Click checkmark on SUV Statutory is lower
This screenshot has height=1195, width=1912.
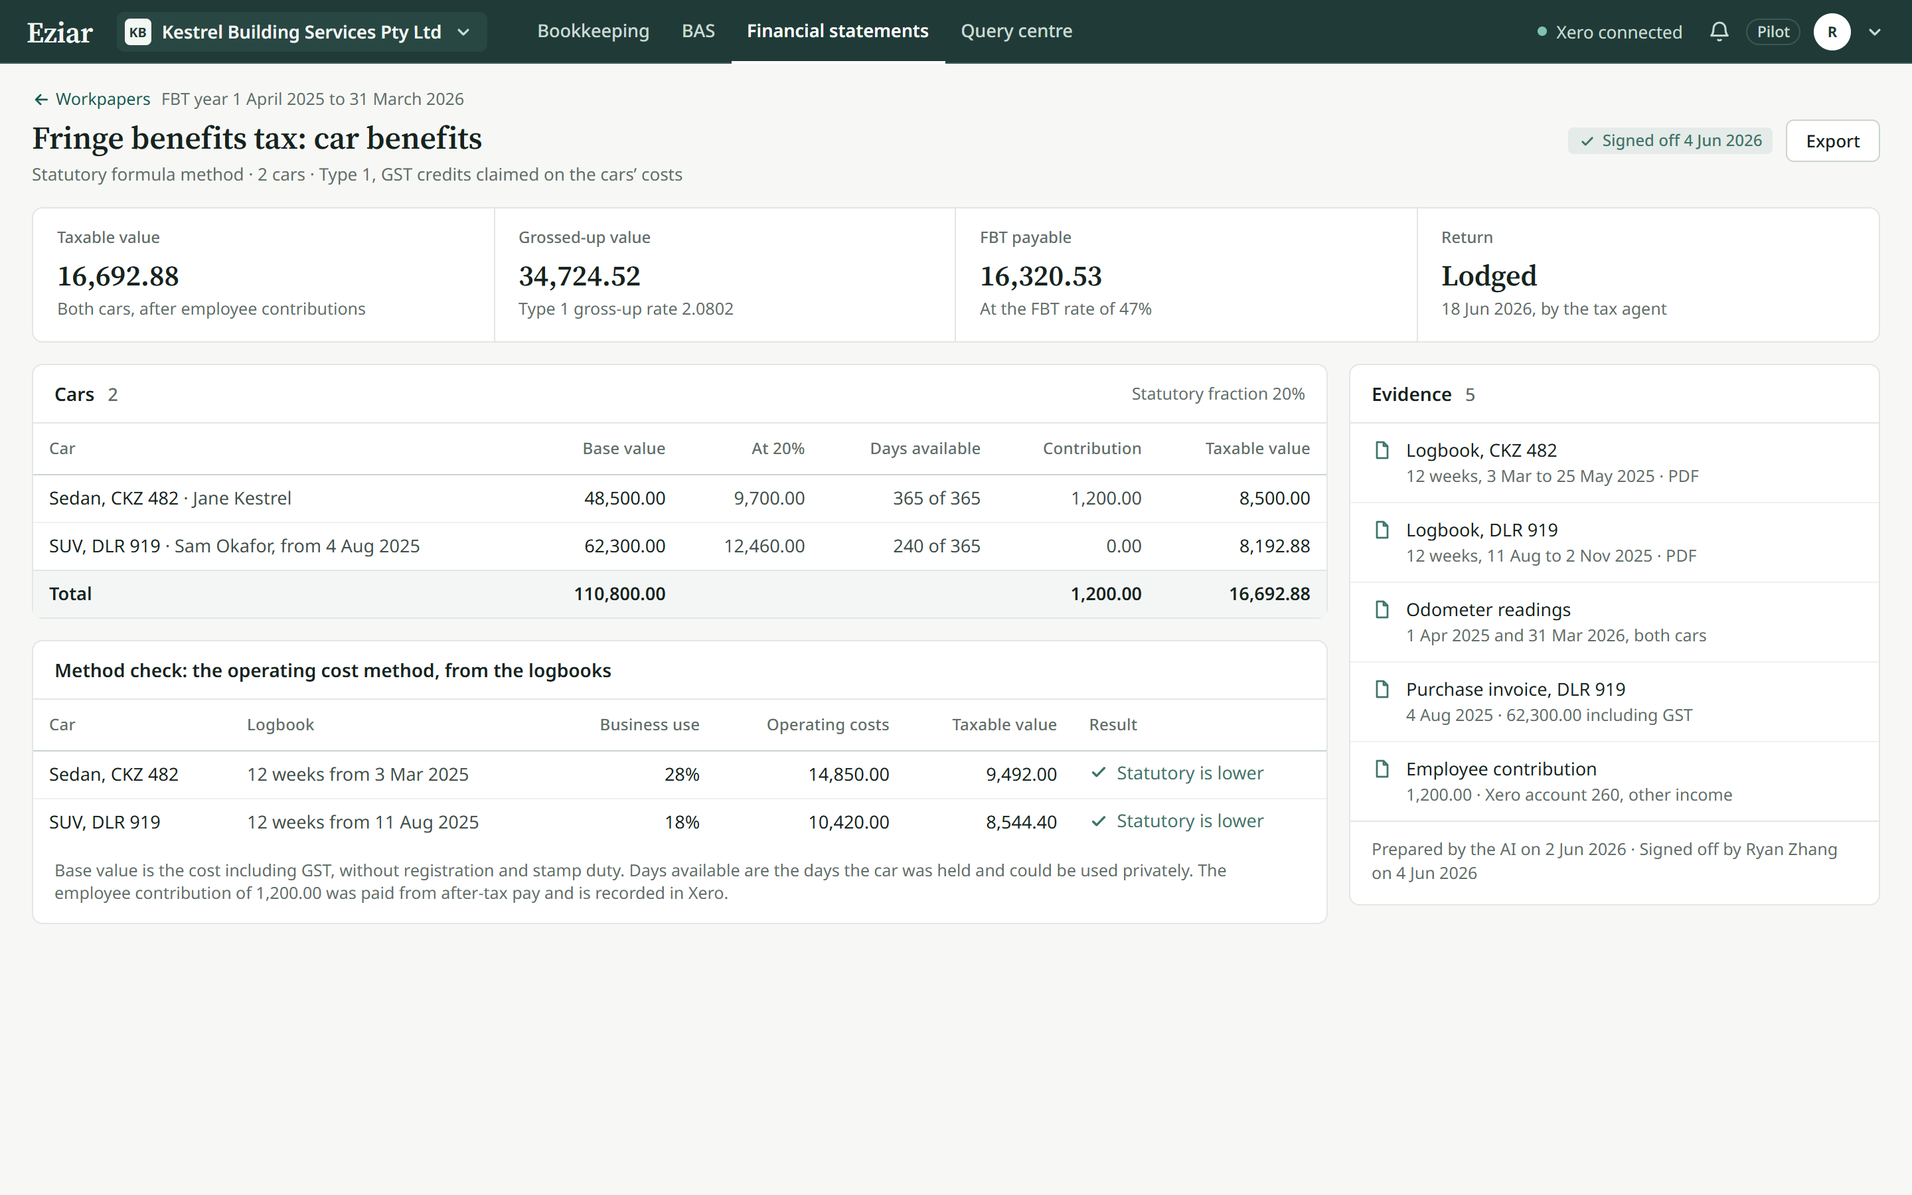1098,821
